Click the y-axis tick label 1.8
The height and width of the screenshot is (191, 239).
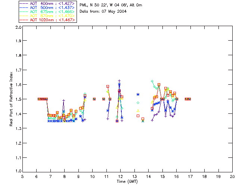[18, 55]
